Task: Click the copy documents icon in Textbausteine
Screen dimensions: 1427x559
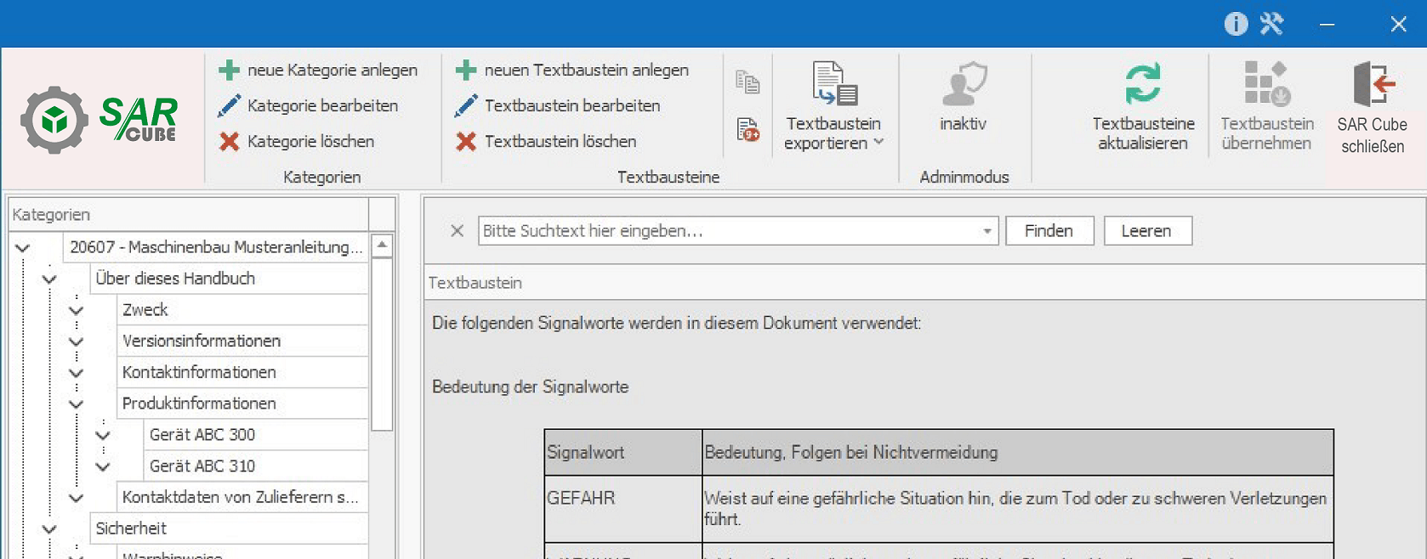Action: click(x=748, y=82)
